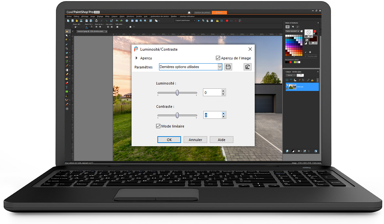
Task: Click the Contraste value input field
Action: (212, 115)
